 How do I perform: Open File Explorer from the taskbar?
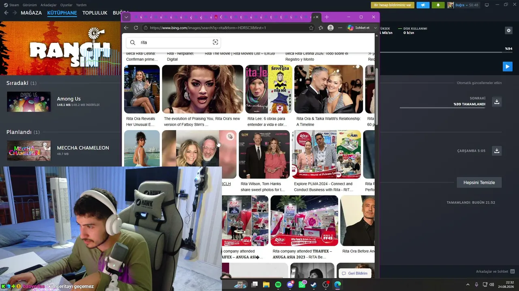[266, 285]
